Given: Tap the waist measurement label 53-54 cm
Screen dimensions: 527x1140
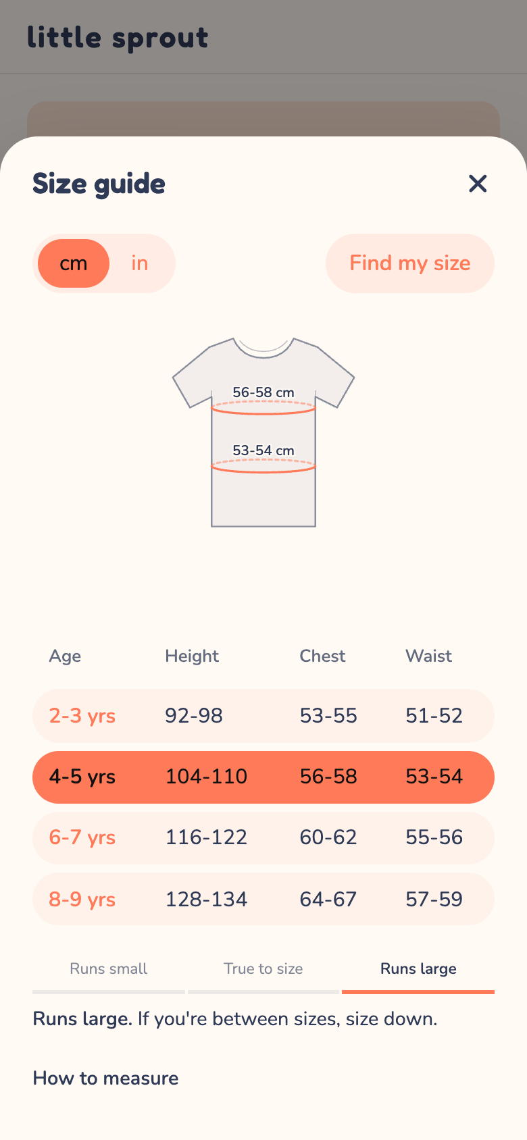Looking at the screenshot, I should [x=263, y=450].
